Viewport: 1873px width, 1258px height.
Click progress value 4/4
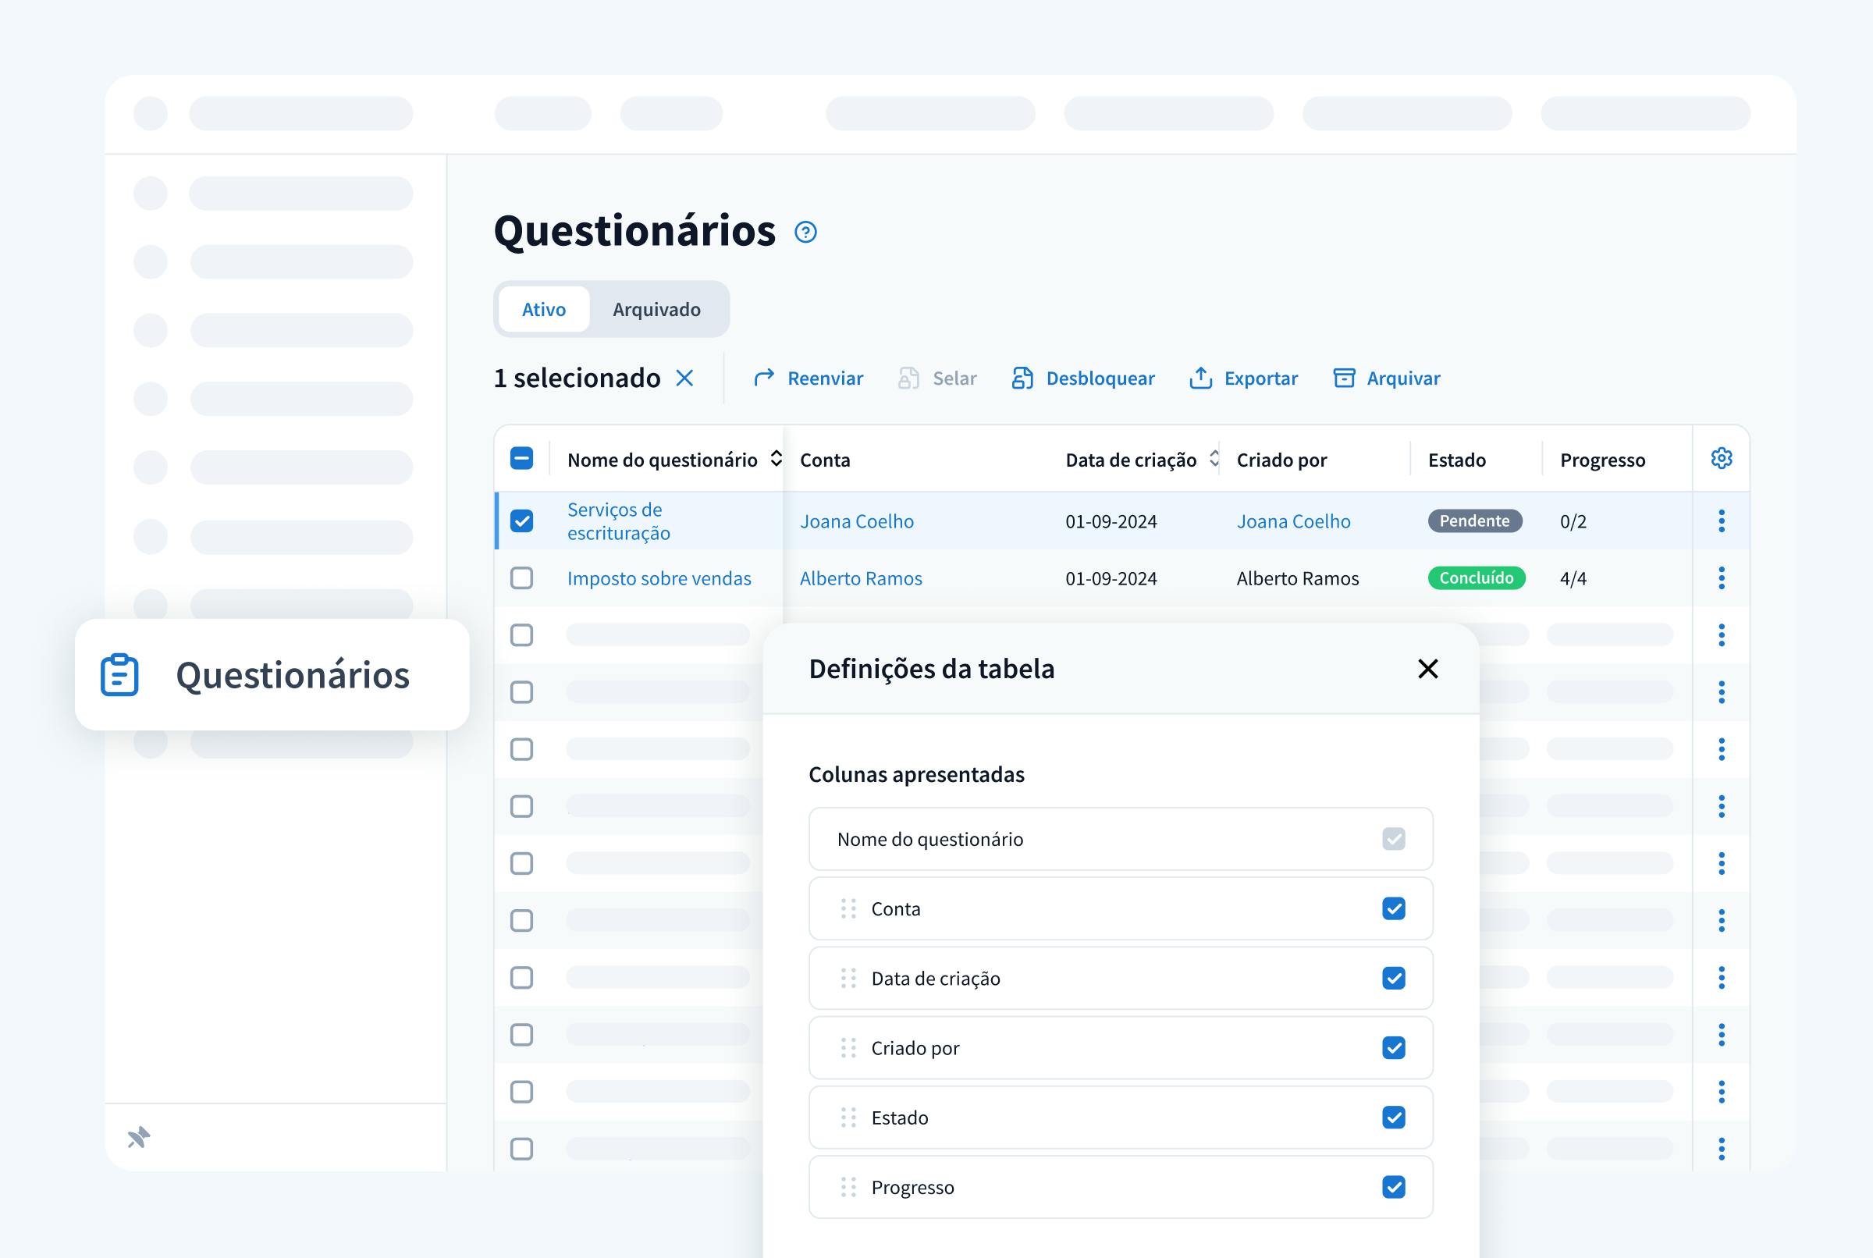[1573, 578]
